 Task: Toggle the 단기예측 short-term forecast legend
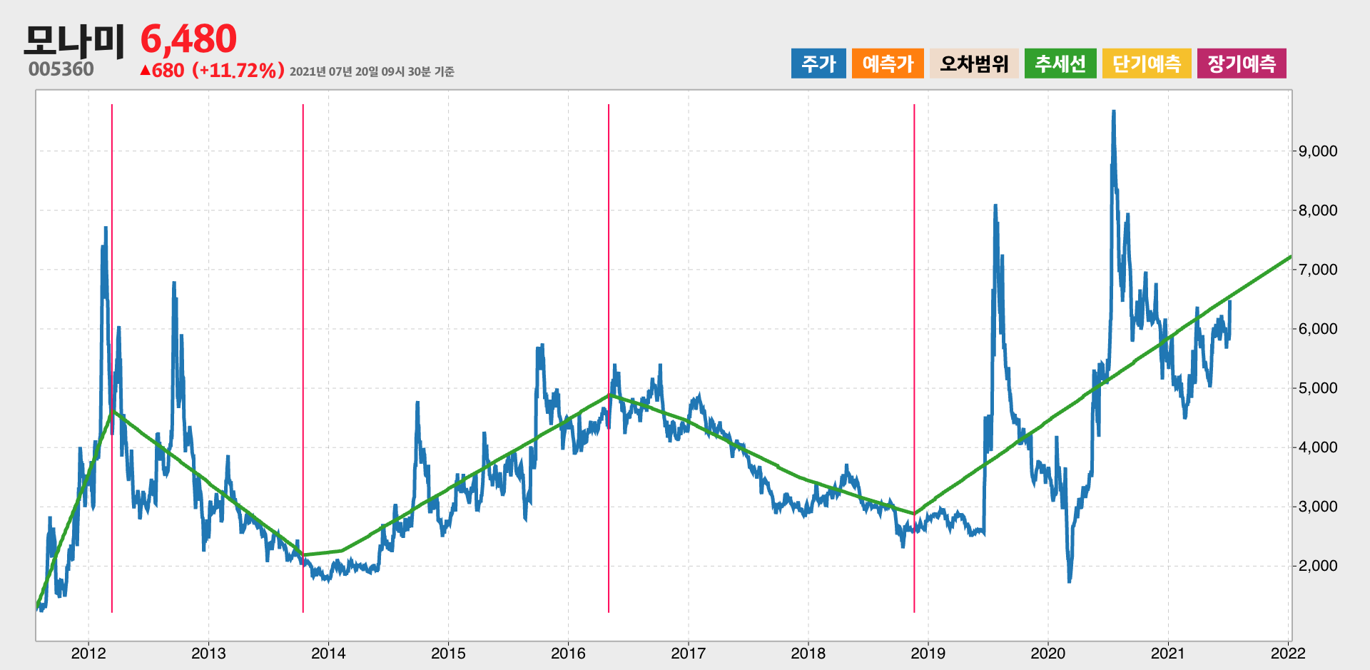[1147, 64]
